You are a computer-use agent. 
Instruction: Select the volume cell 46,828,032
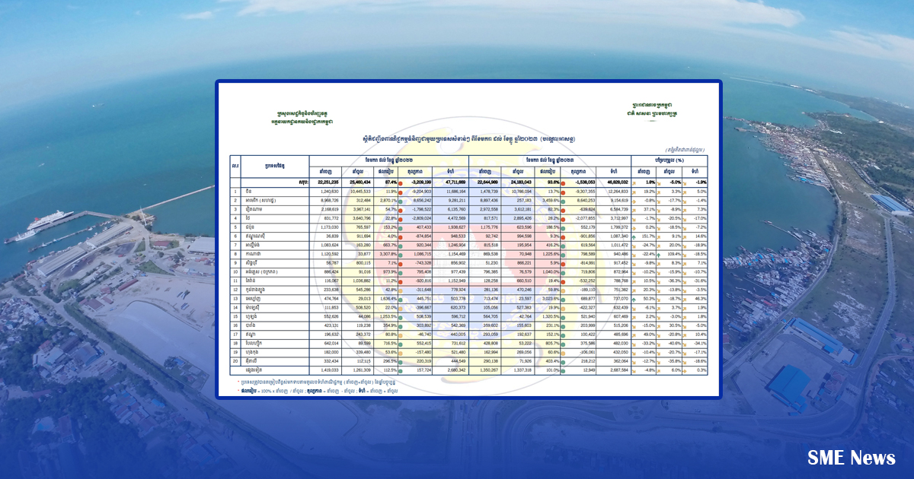614,183
